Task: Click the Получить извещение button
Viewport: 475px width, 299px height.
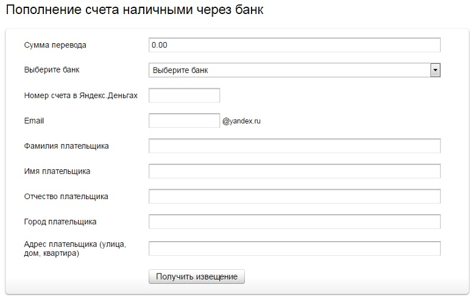Action: [197, 276]
